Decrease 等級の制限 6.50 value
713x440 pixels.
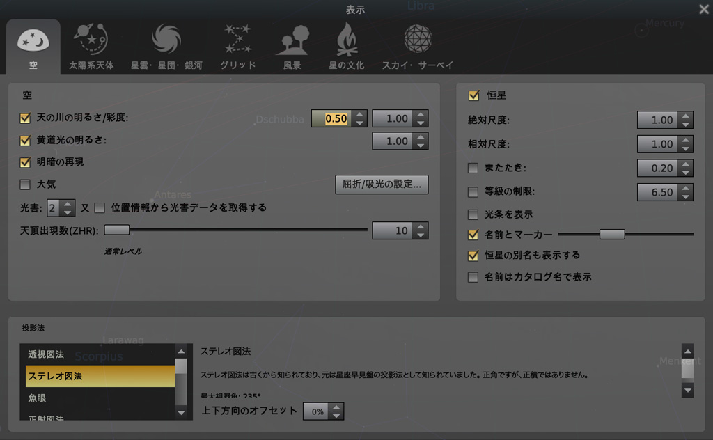686,196
